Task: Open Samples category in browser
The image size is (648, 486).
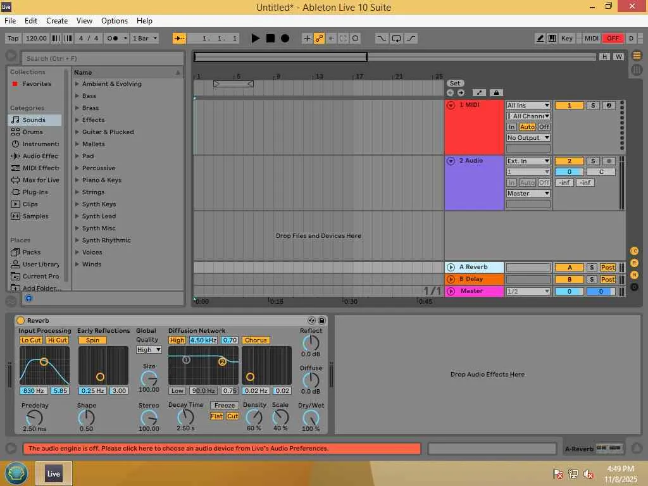Action: click(34, 216)
